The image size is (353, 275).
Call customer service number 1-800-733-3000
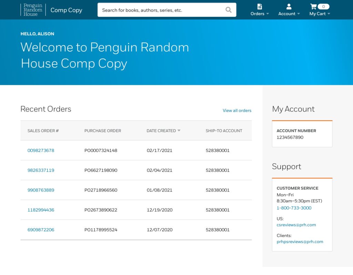tap(294, 208)
